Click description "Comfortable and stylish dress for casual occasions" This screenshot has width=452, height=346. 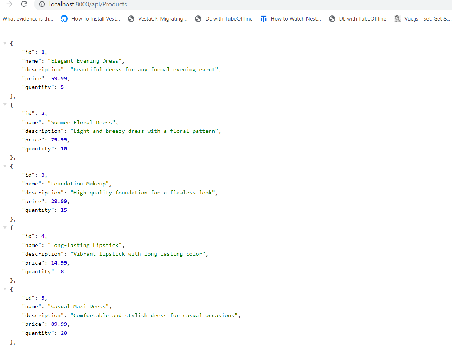[x=154, y=315]
